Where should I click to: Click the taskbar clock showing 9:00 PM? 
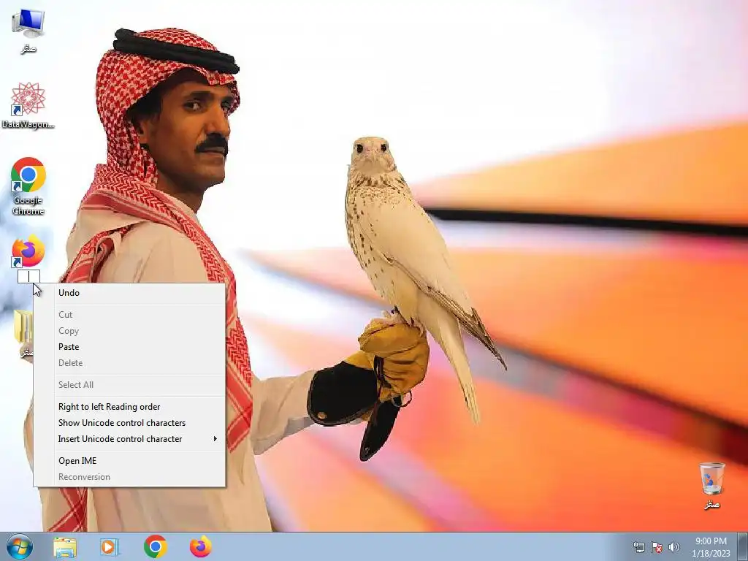tap(711, 546)
